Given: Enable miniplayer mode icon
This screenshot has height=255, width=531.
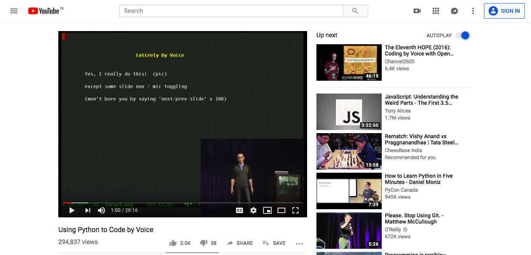Looking at the screenshot, I should point(267,210).
